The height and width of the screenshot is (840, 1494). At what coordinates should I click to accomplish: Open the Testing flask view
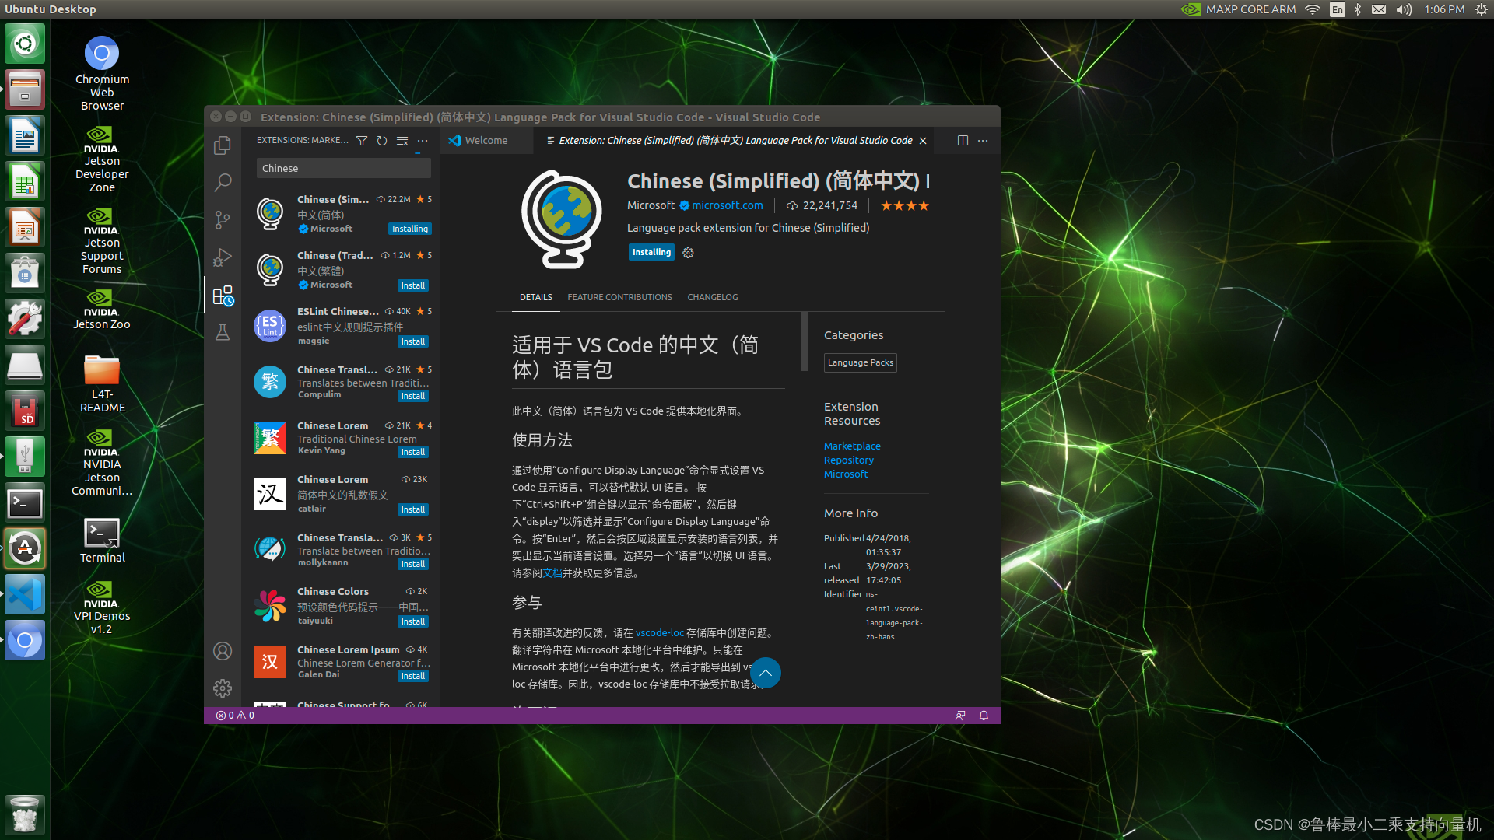point(223,332)
